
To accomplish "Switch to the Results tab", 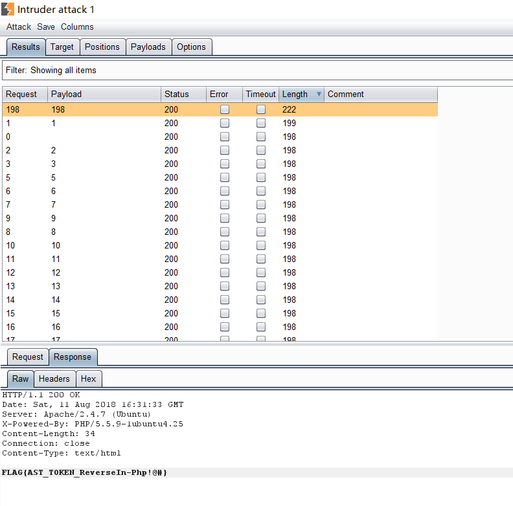I will [x=26, y=47].
